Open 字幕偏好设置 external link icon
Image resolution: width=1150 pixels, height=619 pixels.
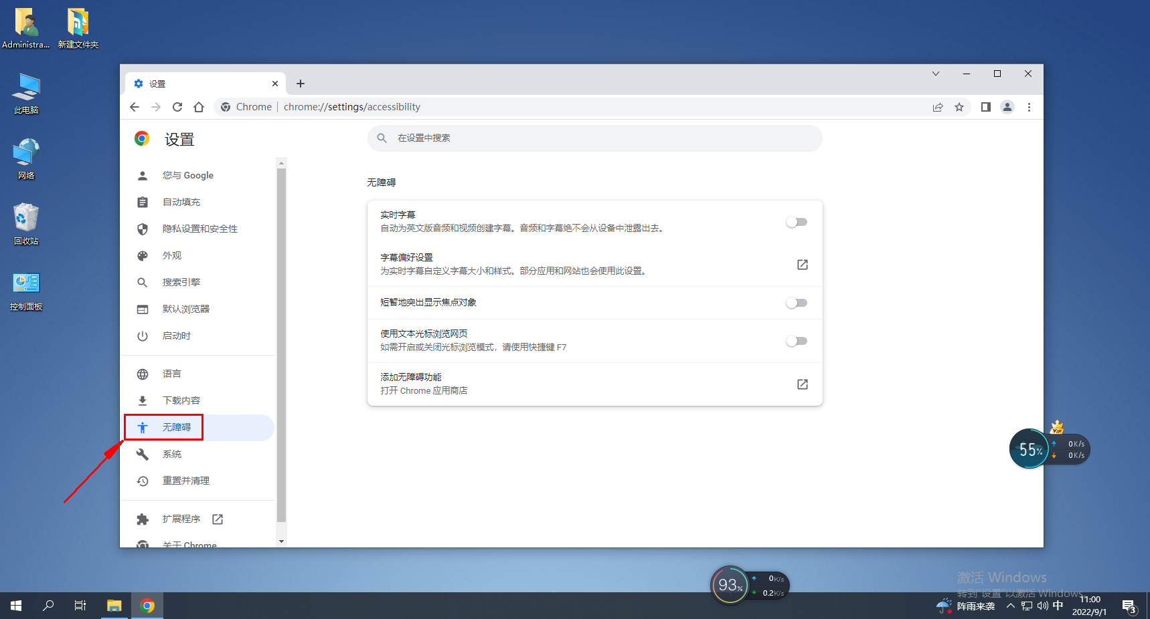[802, 265]
